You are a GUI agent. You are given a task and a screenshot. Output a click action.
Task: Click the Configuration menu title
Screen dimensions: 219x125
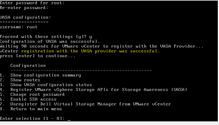pos(28,65)
